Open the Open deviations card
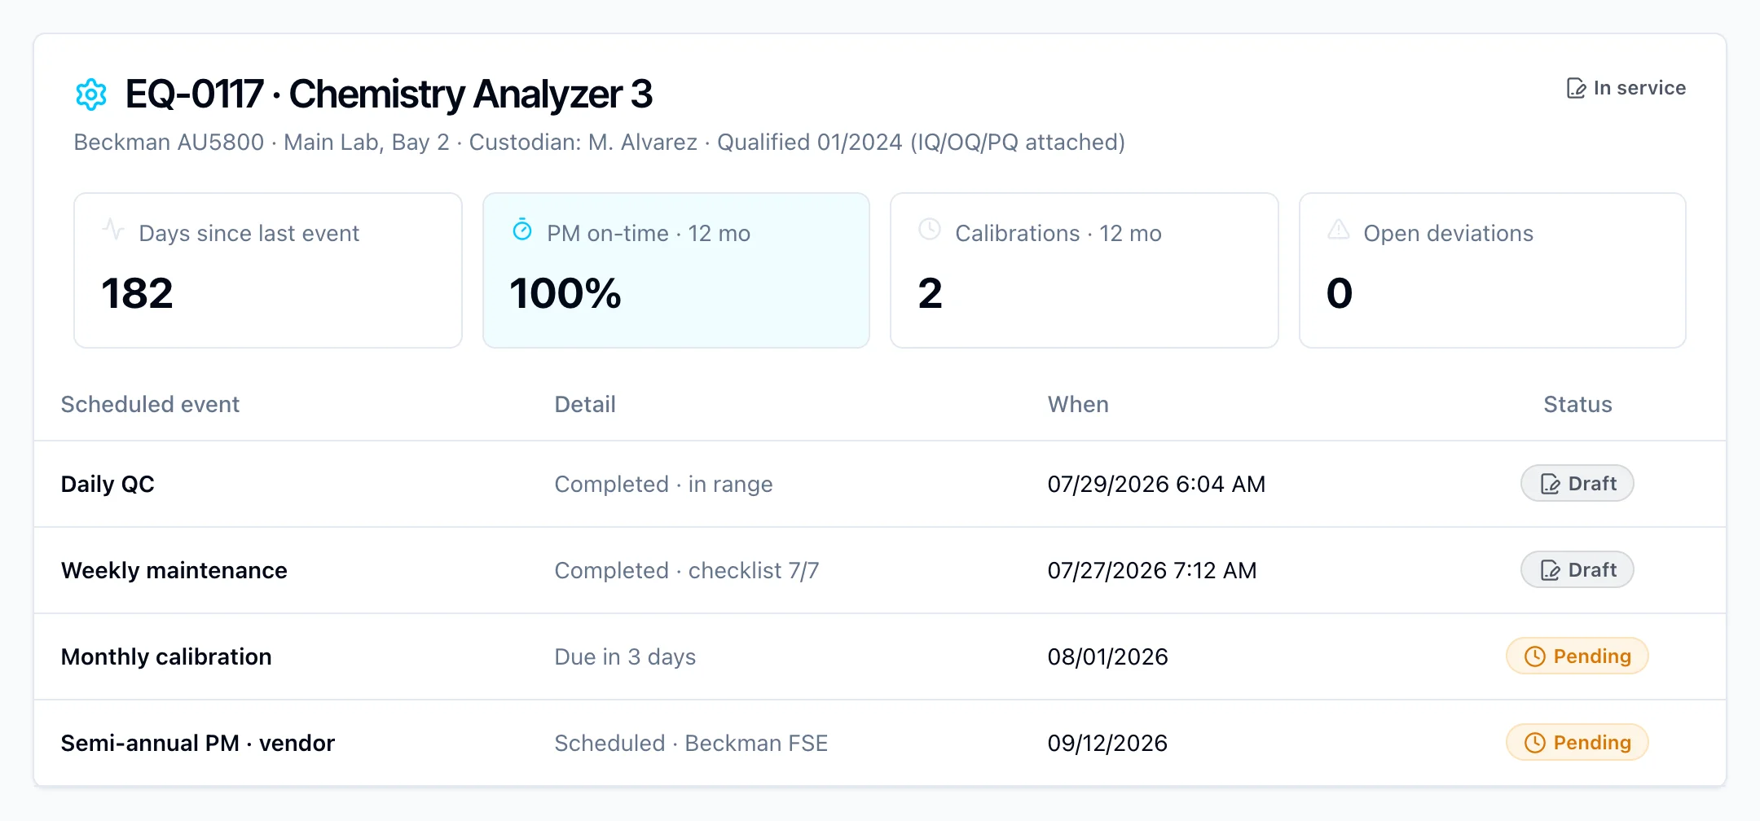The image size is (1760, 821). [x=1493, y=270]
